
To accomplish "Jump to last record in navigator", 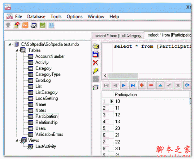I will (133, 85).
